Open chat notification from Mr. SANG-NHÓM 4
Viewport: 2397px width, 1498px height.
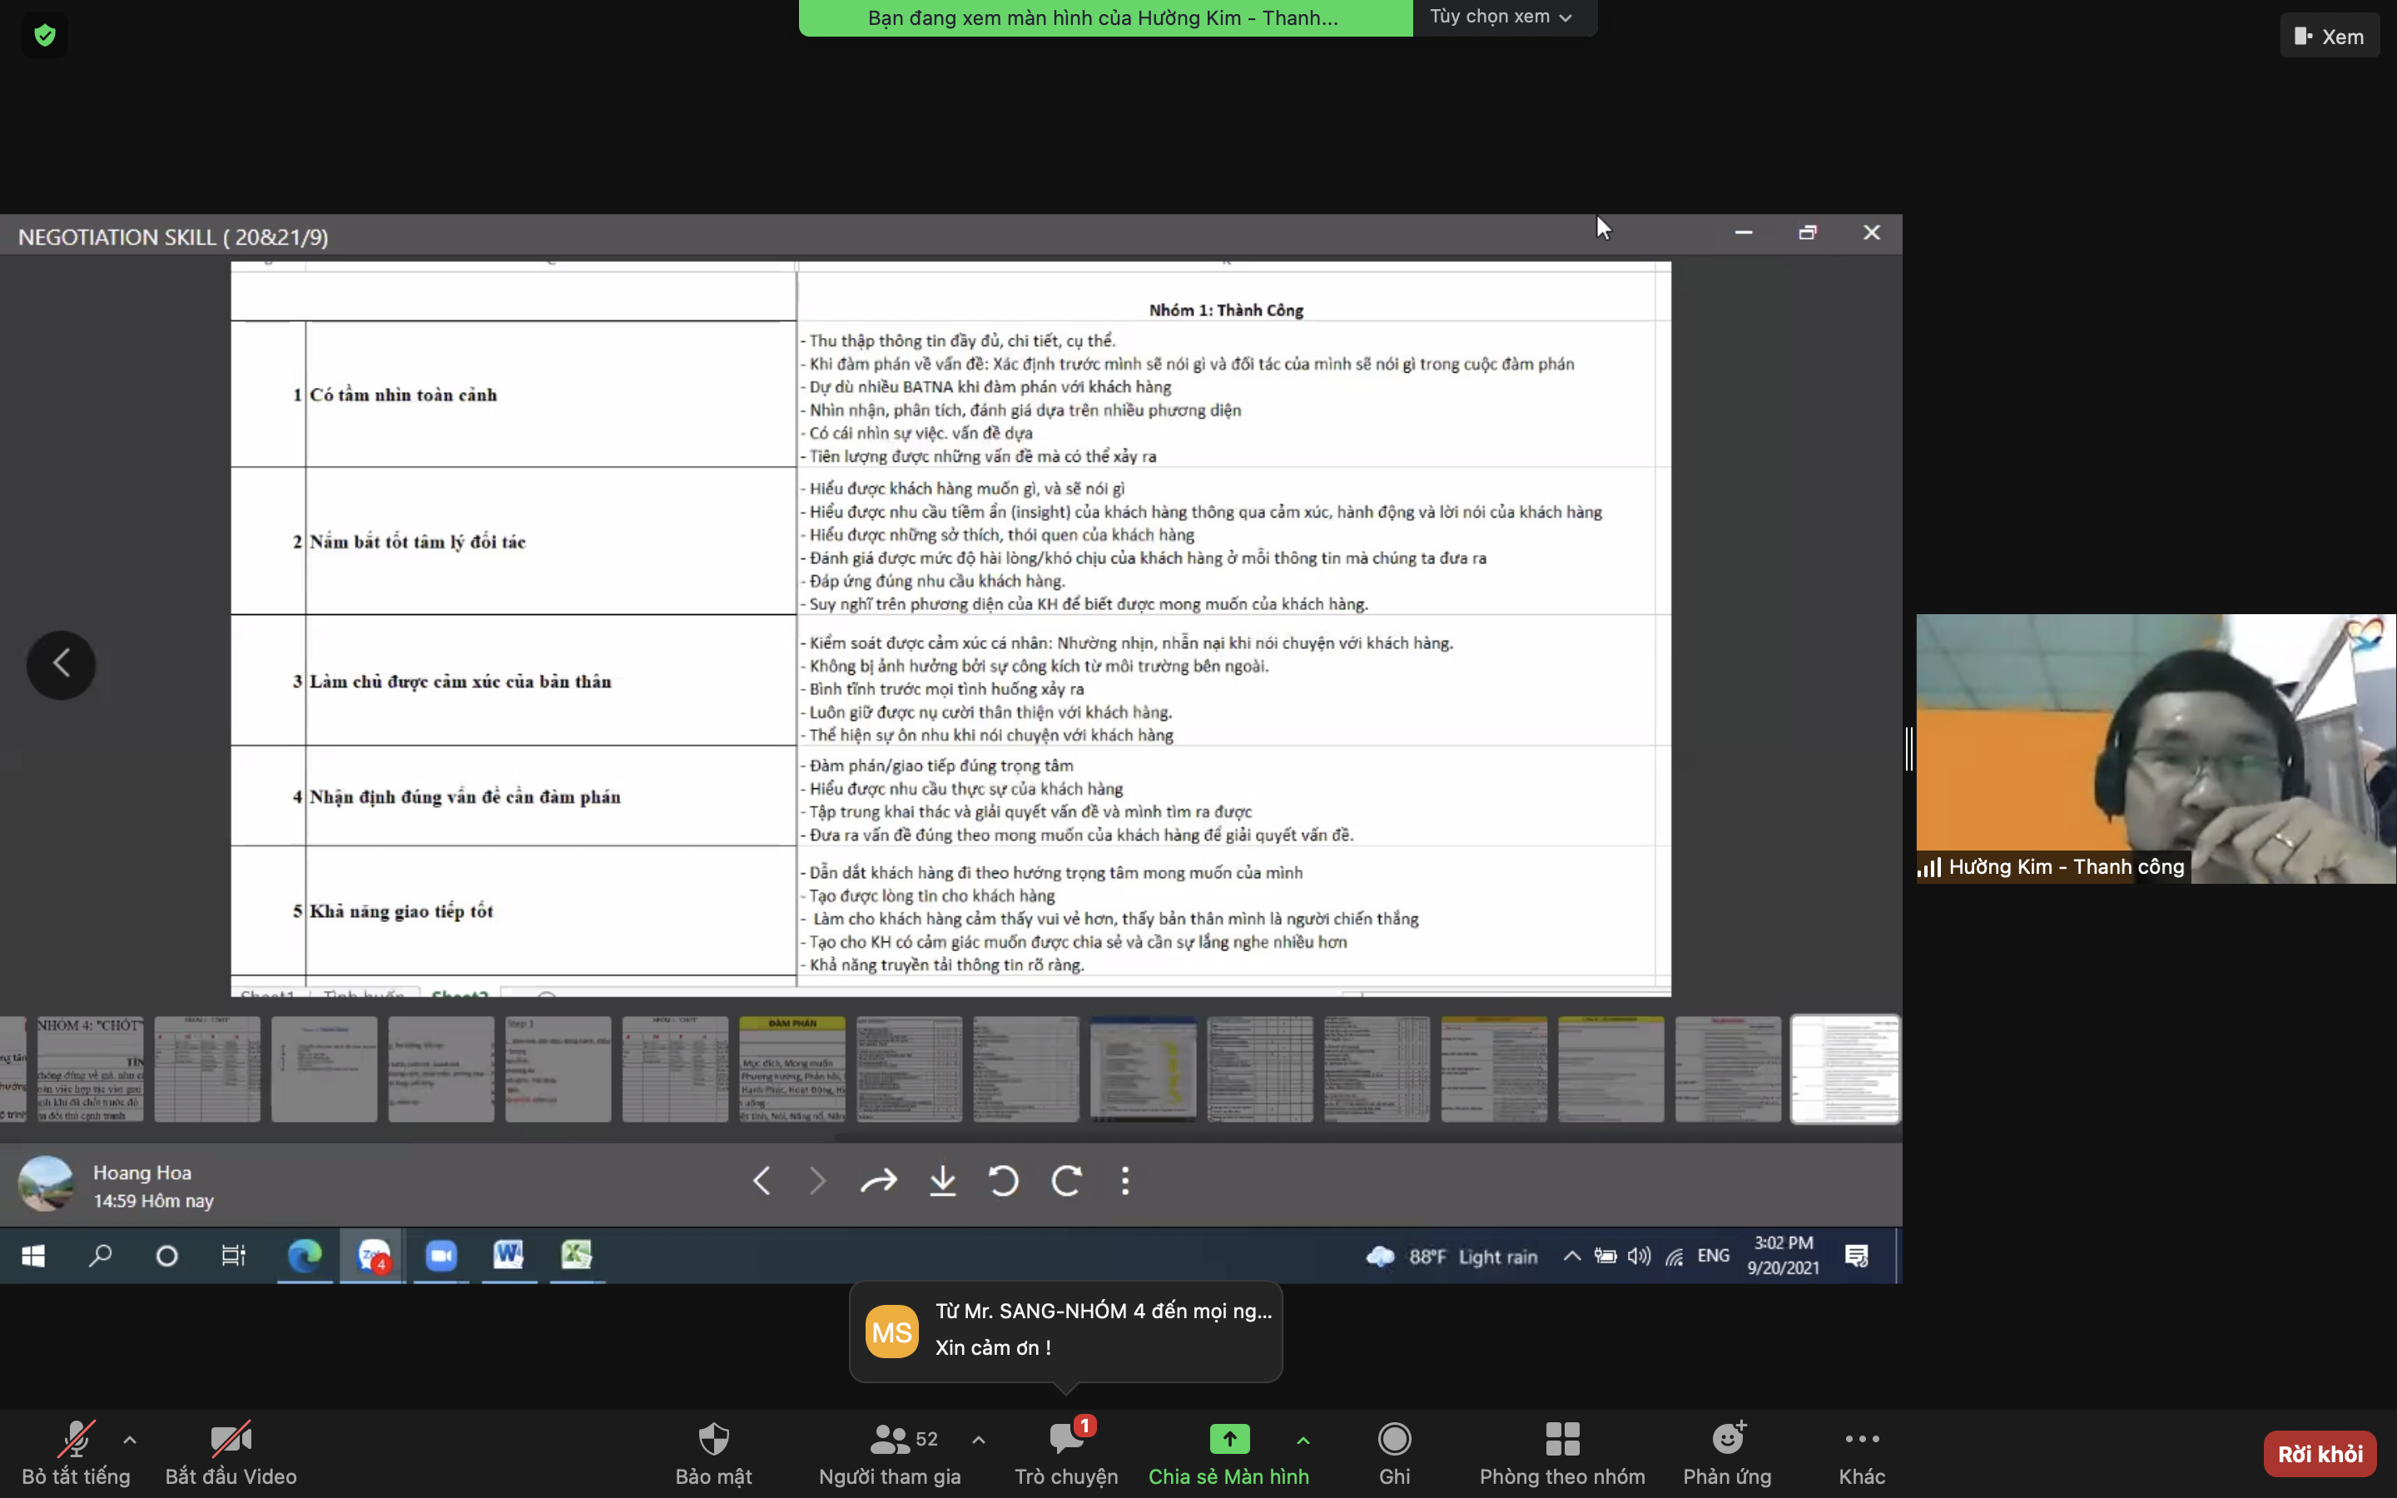pos(1066,1330)
